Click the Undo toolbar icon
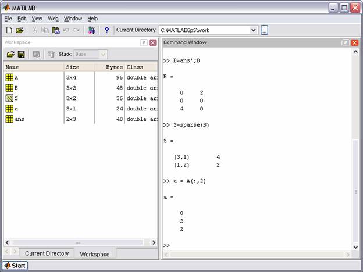 tap(66, 30)
